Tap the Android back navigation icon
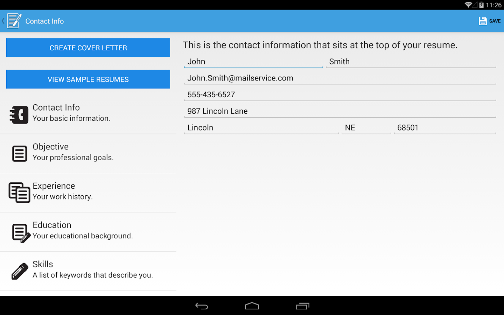504x315 pixels. coord(202,306)
